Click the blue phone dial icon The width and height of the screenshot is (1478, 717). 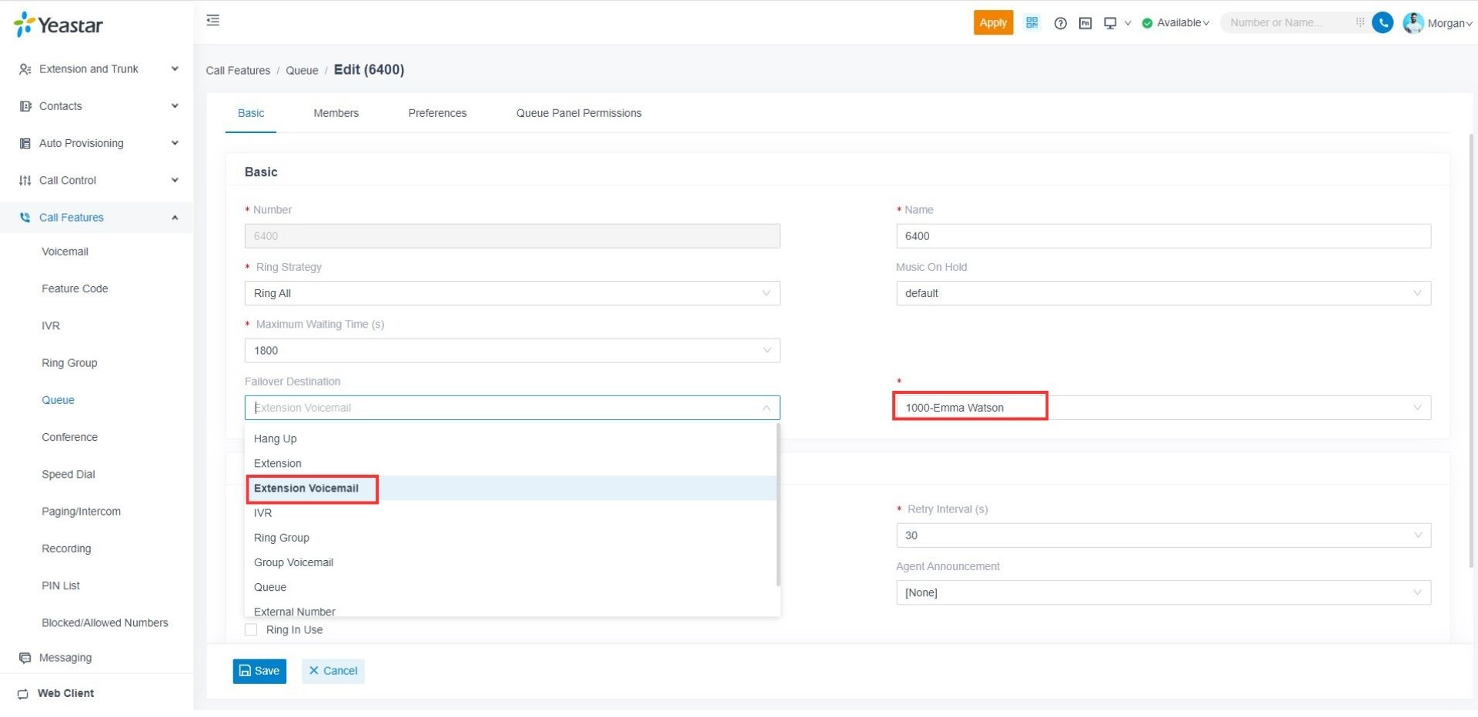(x=1383, y=23)
